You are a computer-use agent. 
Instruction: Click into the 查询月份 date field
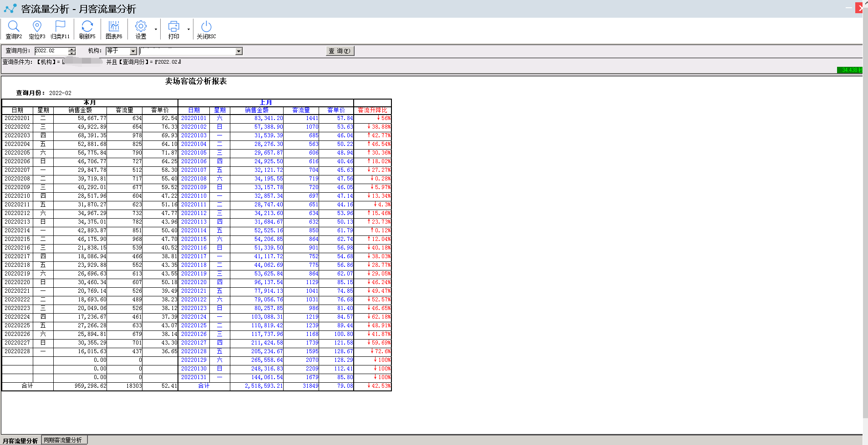click(51, 51)
